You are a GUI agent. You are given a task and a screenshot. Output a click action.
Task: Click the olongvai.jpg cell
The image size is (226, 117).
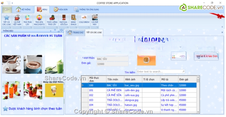coord(133,100)
